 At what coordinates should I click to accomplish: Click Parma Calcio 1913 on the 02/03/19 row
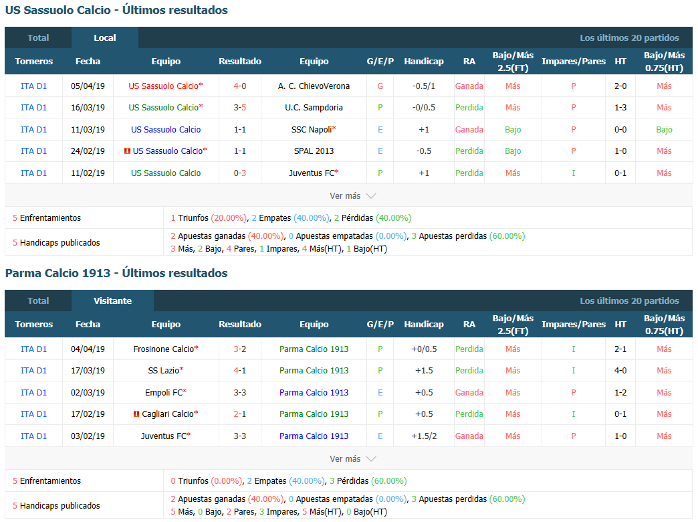click(x=314, y=393)
